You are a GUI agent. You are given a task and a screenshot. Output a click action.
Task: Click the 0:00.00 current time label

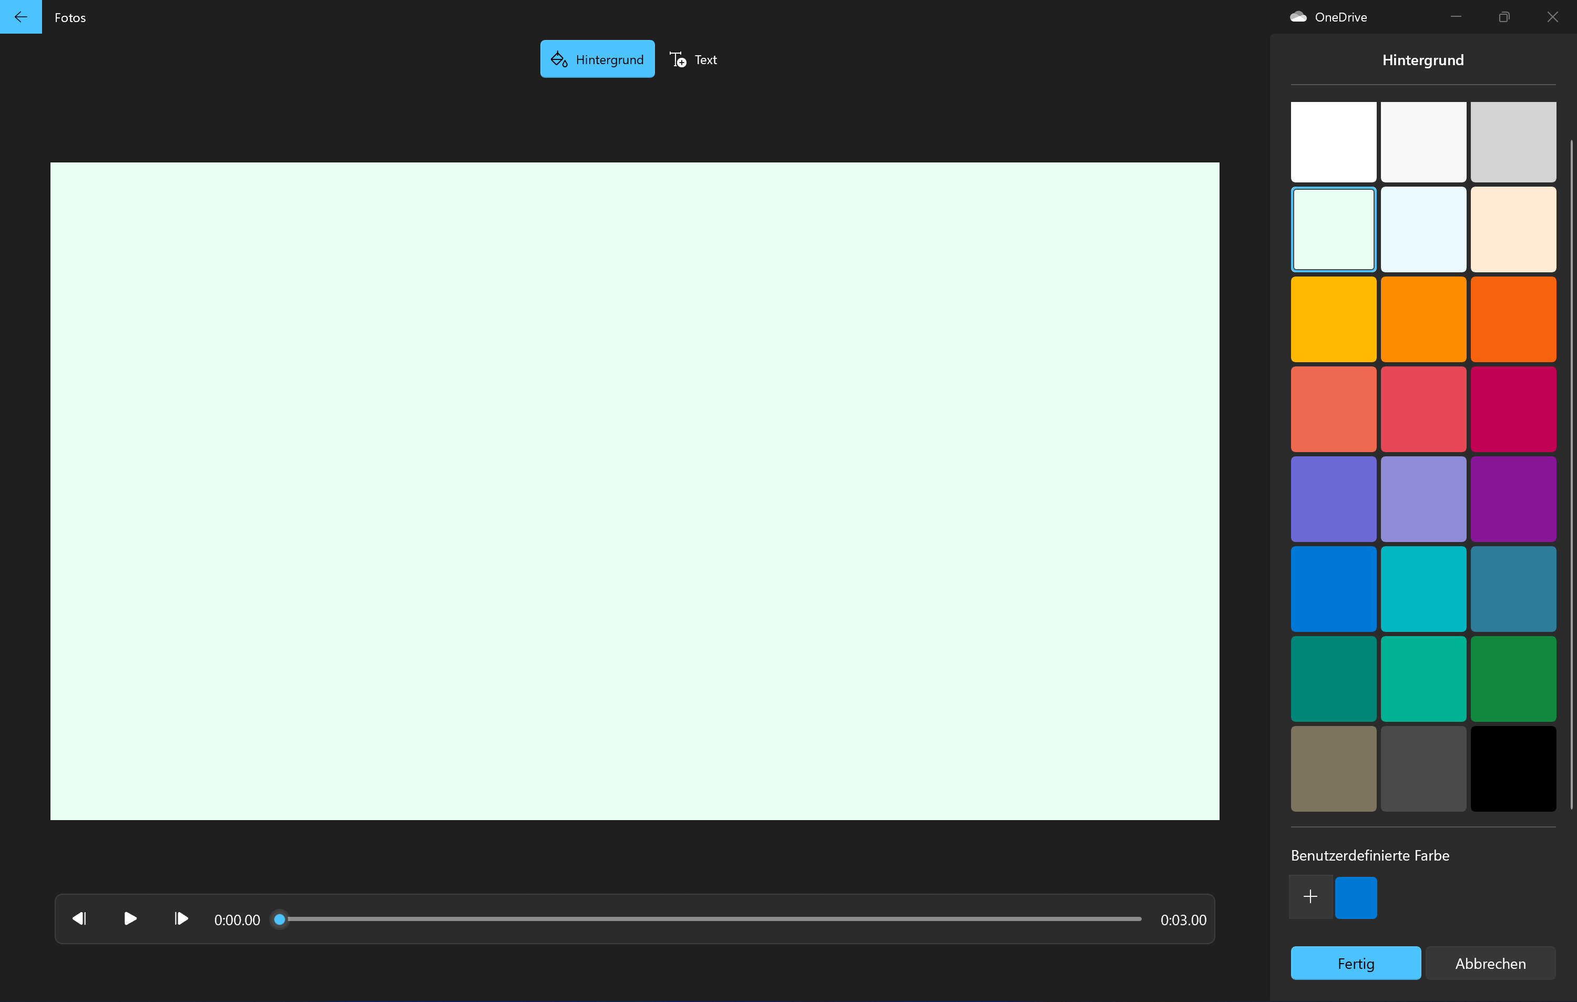(x=237, y=920)
